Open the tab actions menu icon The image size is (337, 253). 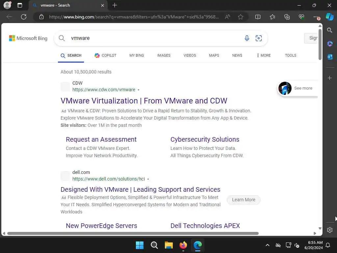pyautogui.click(x=19, y=5)
